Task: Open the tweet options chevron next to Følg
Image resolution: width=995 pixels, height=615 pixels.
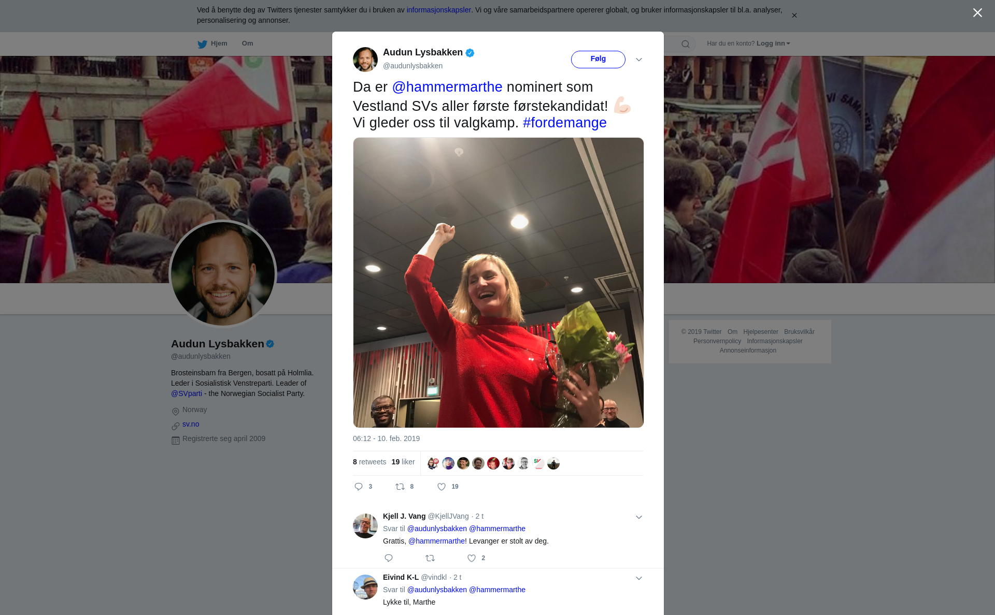Action: 639,60
